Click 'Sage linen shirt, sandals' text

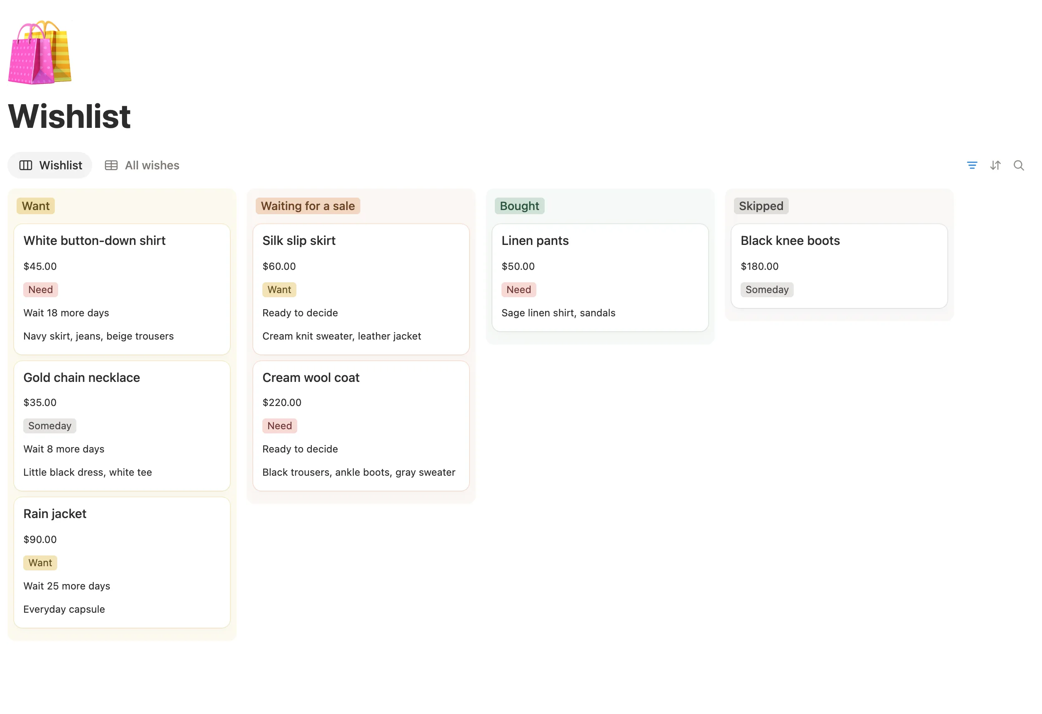(x=558, y=313)
